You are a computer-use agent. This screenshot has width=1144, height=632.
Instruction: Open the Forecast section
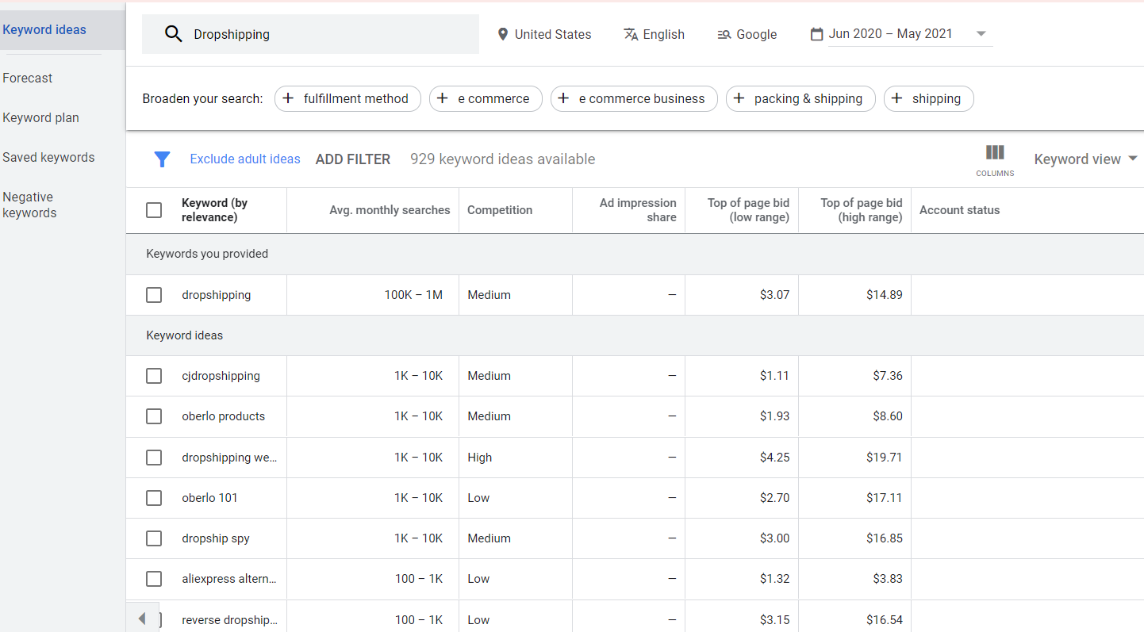pyautogui.click(x=28, y=78)
